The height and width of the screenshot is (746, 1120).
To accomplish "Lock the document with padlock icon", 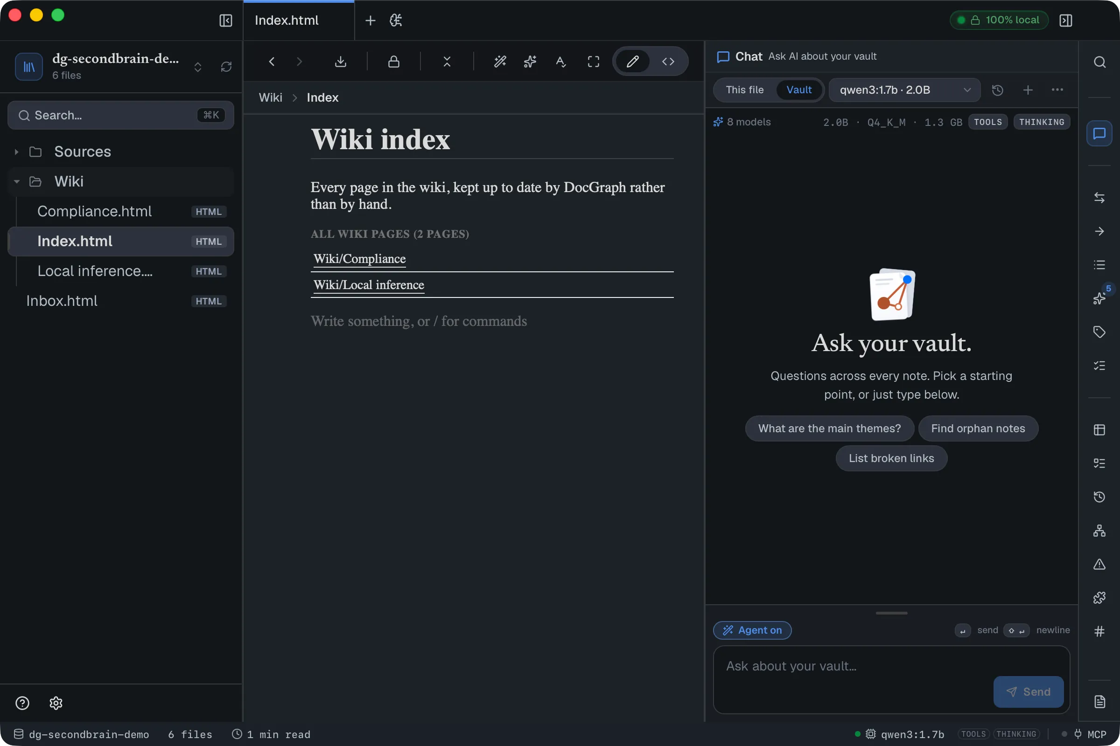I will pyautogui.click(x=394, y=62).
